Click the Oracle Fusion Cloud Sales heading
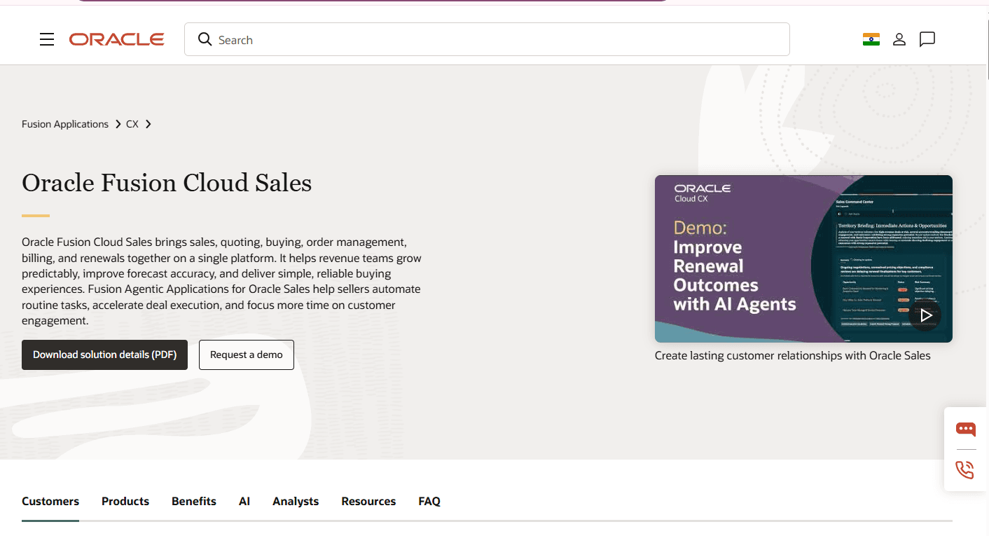The image size is (989, 536). 167,183
